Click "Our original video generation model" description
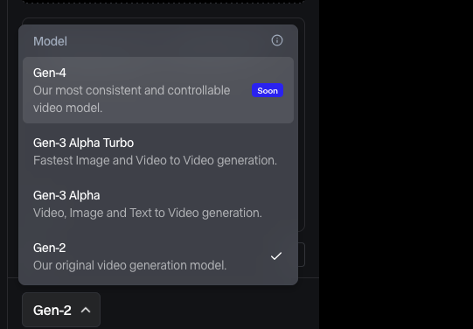 click(x=129, y=265)
